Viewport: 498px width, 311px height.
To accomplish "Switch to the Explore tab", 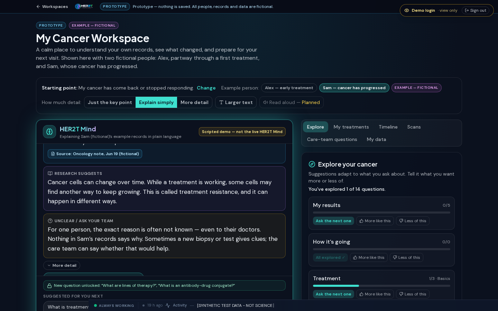I will pos(315,127).
